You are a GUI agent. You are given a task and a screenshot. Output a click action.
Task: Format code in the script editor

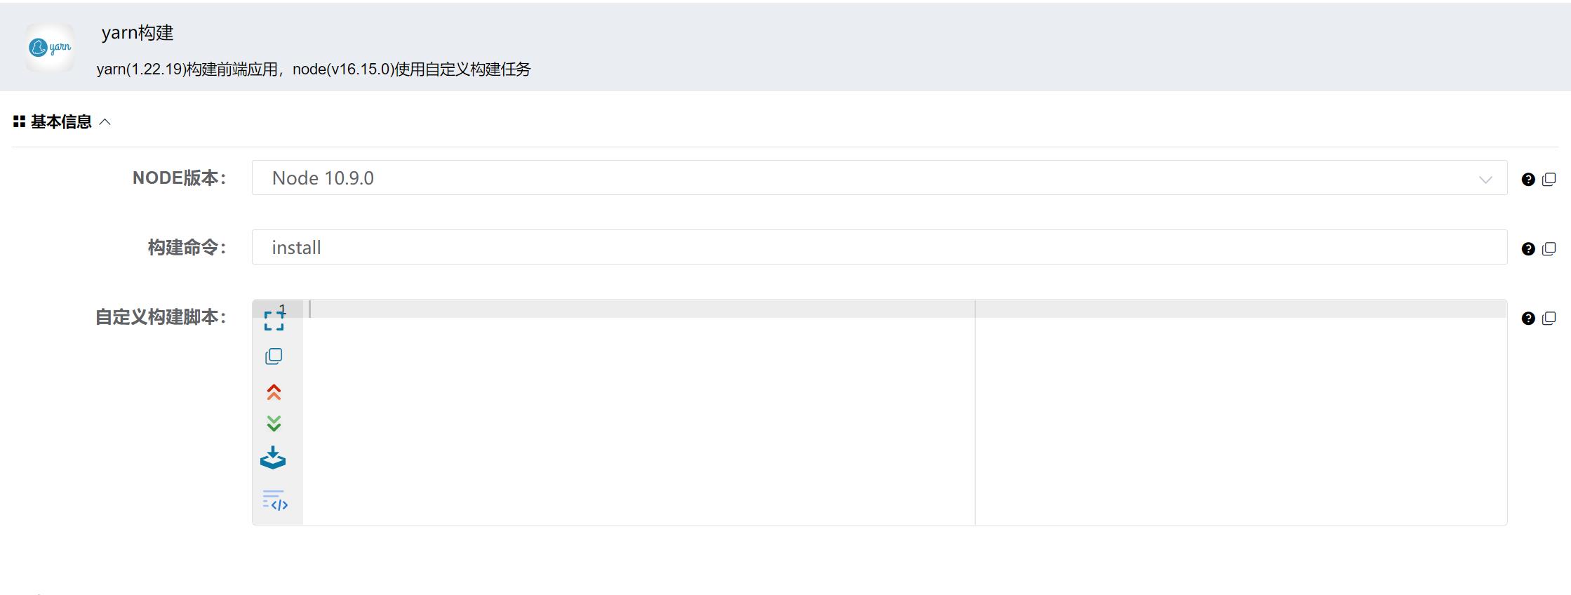[x=274, y=501]
